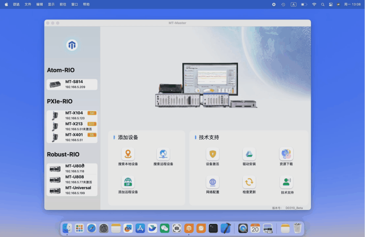Open System Settings from the Dock
365x237 pixels.
coord(104,228)
